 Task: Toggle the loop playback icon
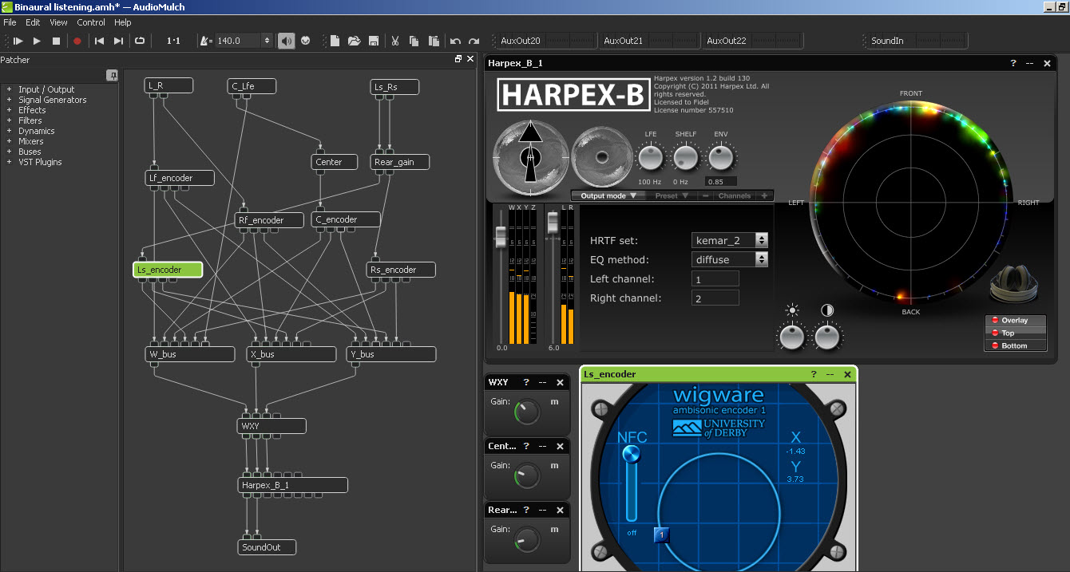[x=140, y=41]
